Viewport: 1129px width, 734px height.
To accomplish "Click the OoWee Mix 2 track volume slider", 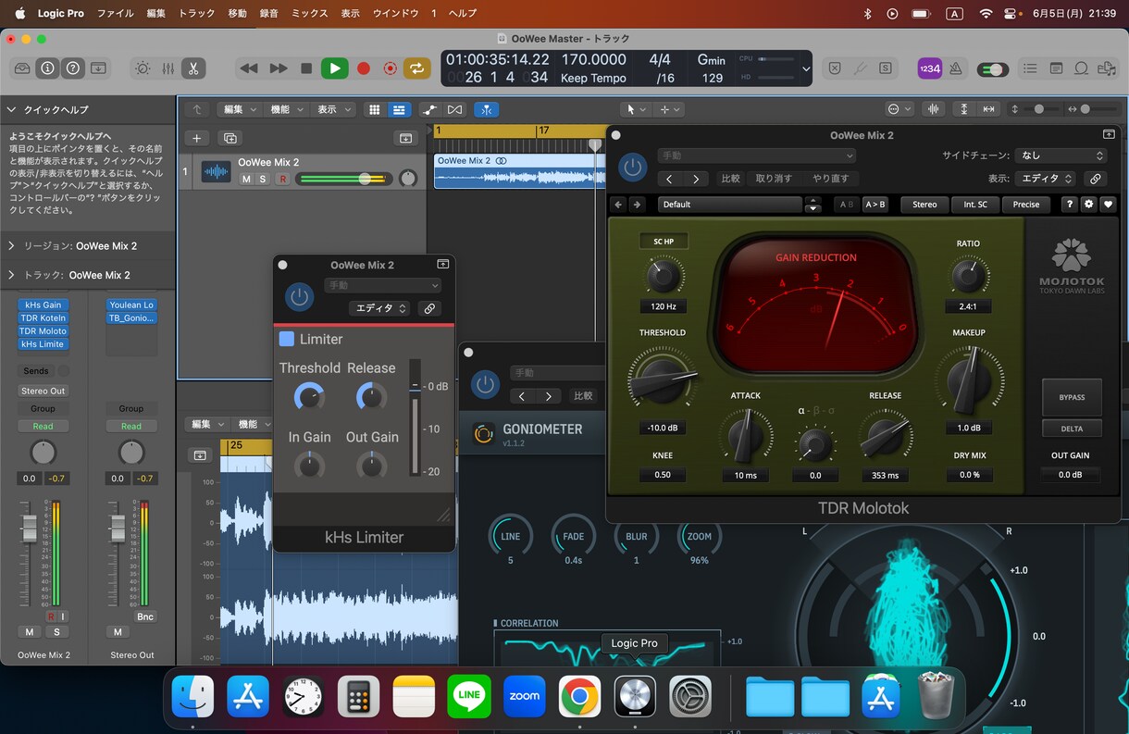I will pos(342,179).
